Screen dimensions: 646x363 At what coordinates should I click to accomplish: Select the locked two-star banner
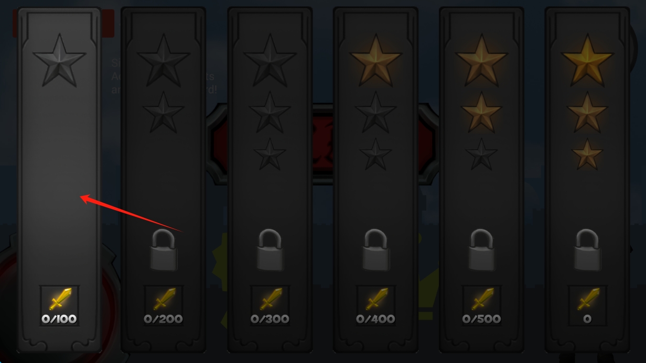164,180
